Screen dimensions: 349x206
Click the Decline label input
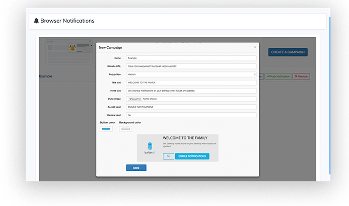191,115
